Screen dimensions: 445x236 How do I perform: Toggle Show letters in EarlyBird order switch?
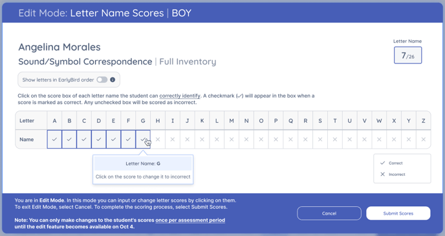point(102,80)
